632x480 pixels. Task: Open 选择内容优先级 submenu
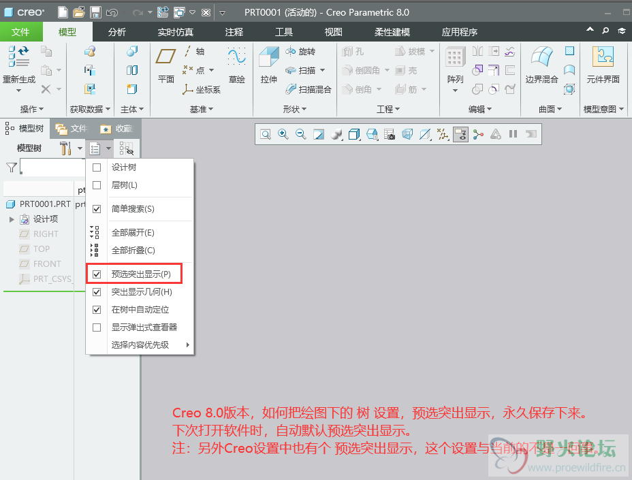(x=140, y=345)
